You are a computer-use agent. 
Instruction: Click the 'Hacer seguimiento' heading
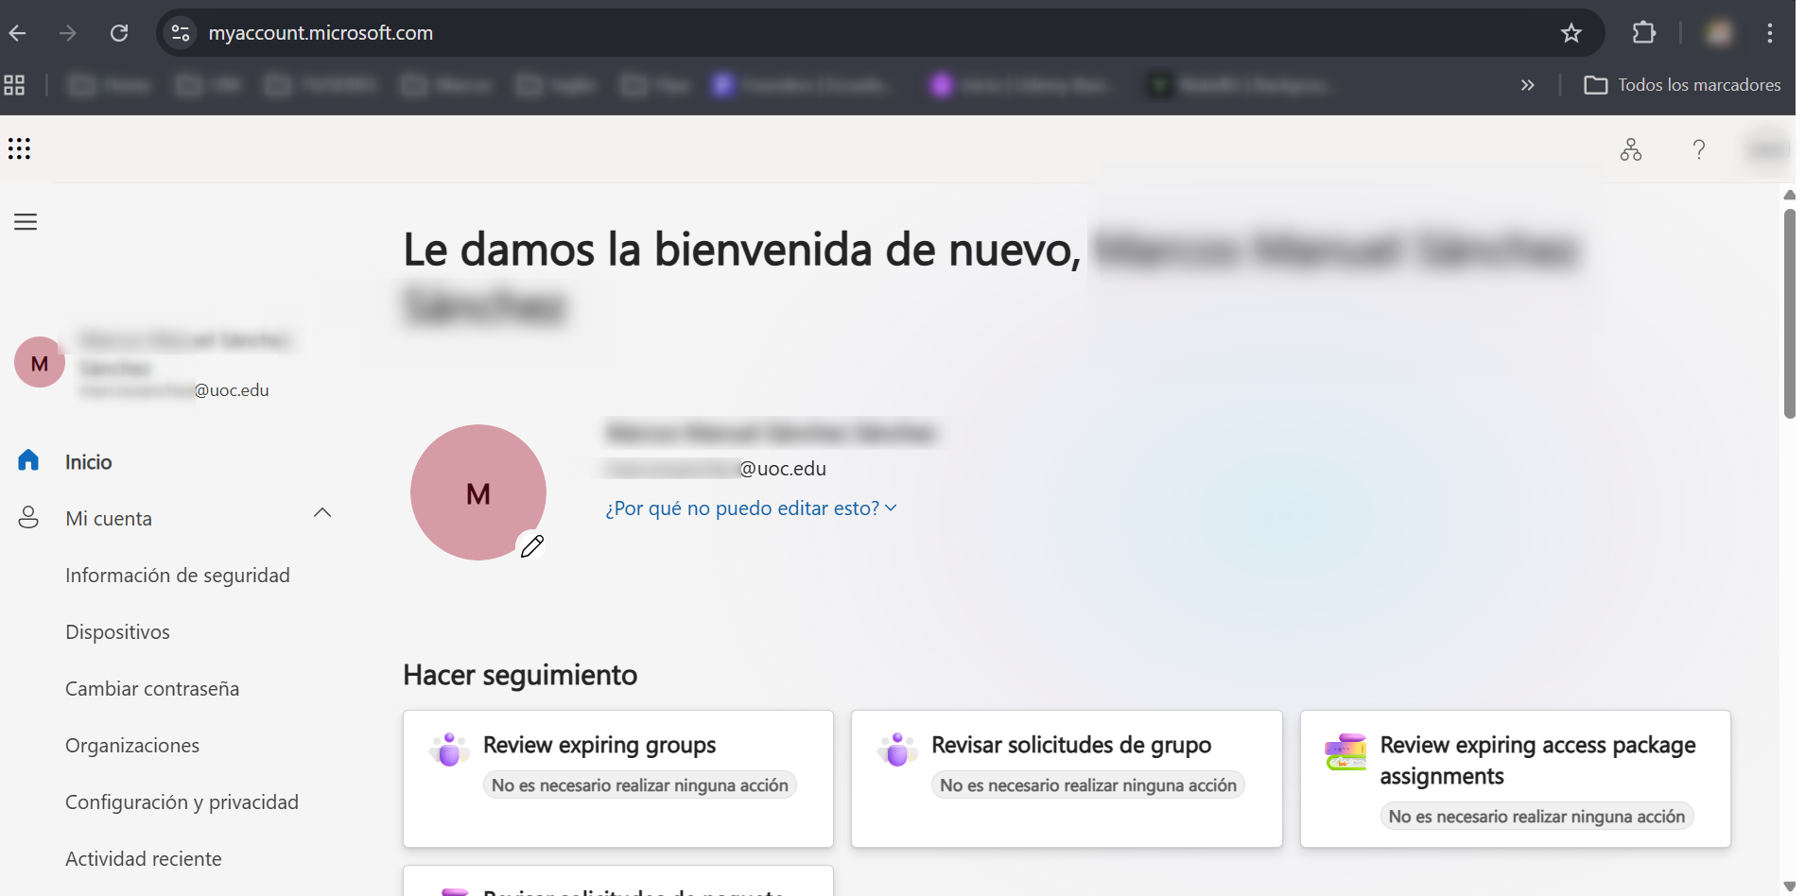coord(520,675)
